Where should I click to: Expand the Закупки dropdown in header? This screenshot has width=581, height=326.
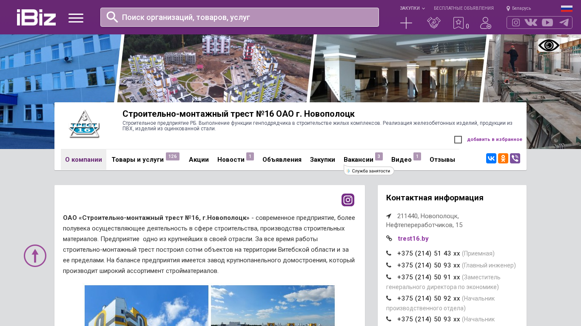coord(412,8)
